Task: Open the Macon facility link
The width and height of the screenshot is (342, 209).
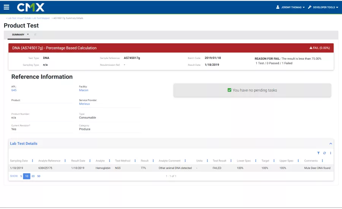Action: click(x=84, y=90)
